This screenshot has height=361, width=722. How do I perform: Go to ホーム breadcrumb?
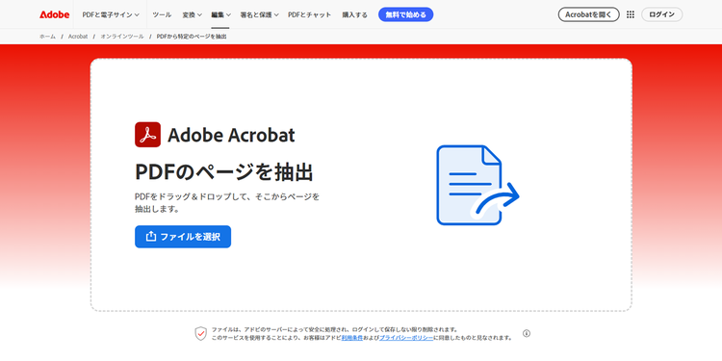(47, 37)
